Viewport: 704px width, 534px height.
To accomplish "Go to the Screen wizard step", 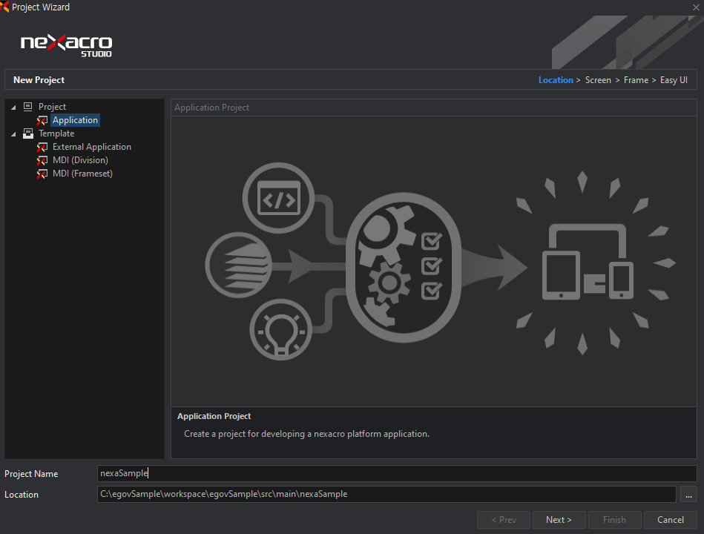I will pos(598,80).
